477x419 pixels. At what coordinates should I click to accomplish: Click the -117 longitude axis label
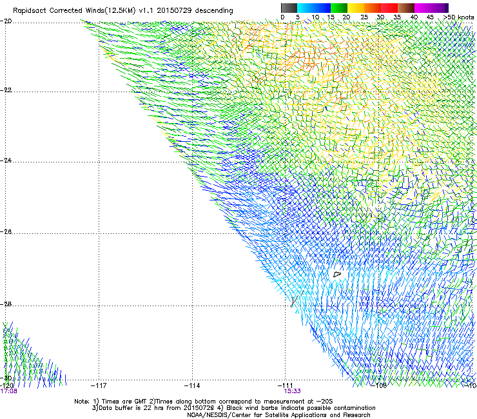(99, 385)
